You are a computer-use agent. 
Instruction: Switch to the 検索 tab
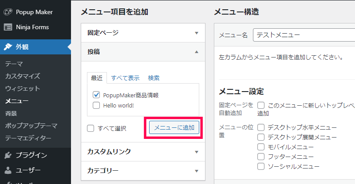point(154,78)
